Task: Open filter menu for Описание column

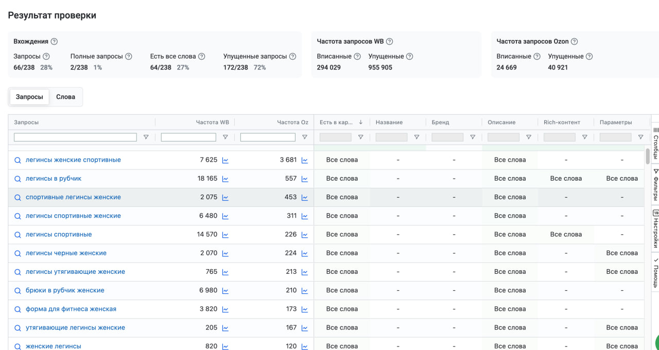Action: click(x=529, y=137)
